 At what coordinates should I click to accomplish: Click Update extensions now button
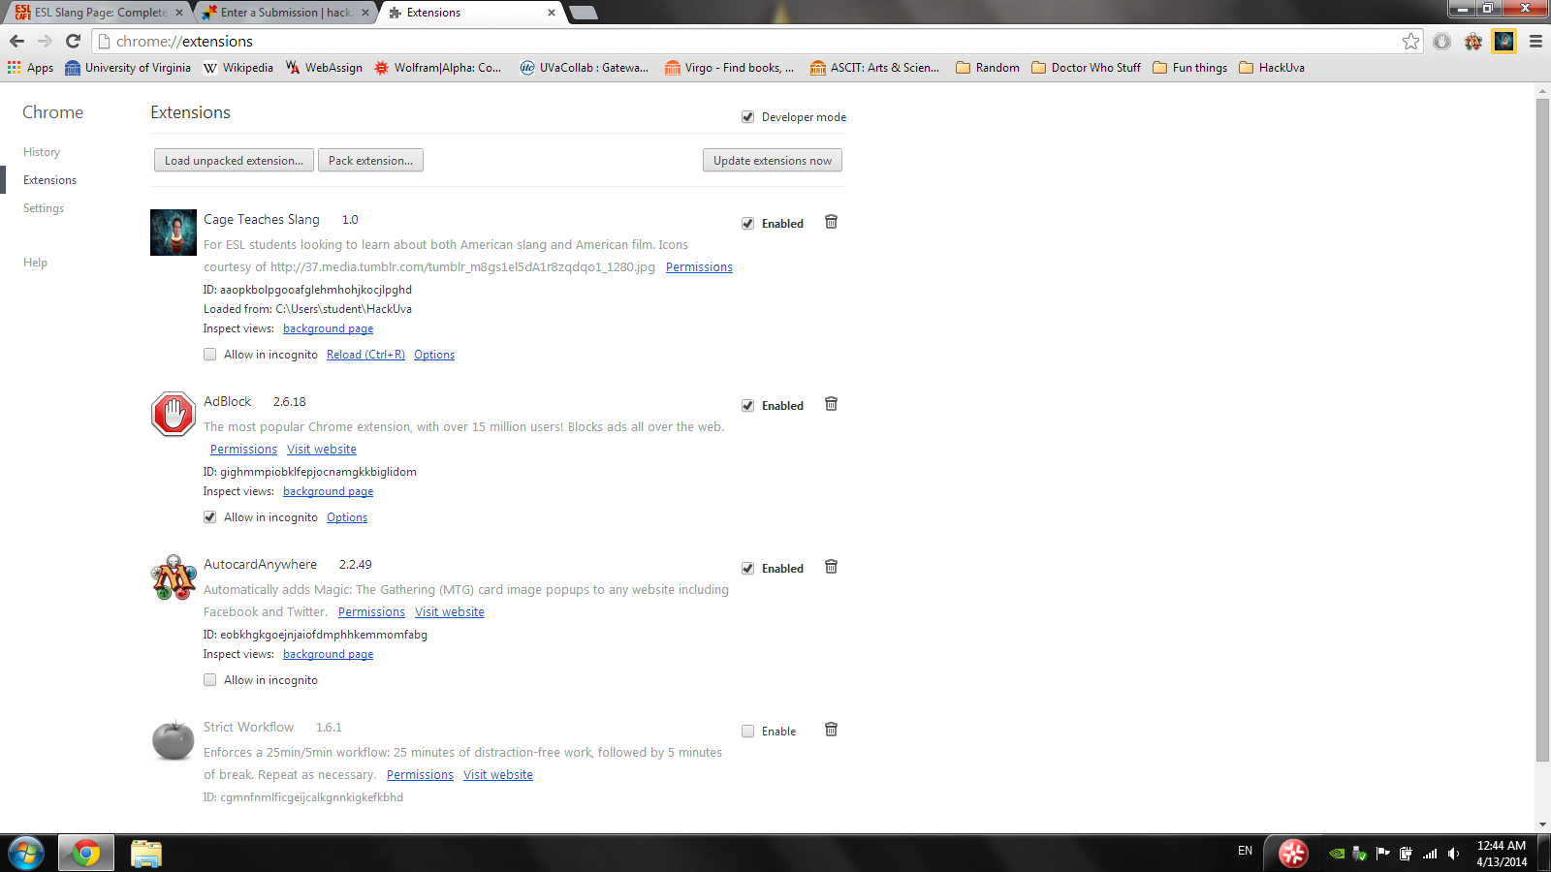[773, 160]
